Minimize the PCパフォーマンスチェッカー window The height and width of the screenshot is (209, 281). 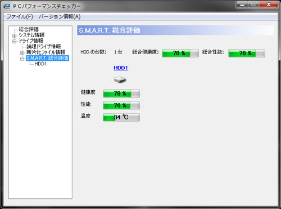click(x=242, y=5)
